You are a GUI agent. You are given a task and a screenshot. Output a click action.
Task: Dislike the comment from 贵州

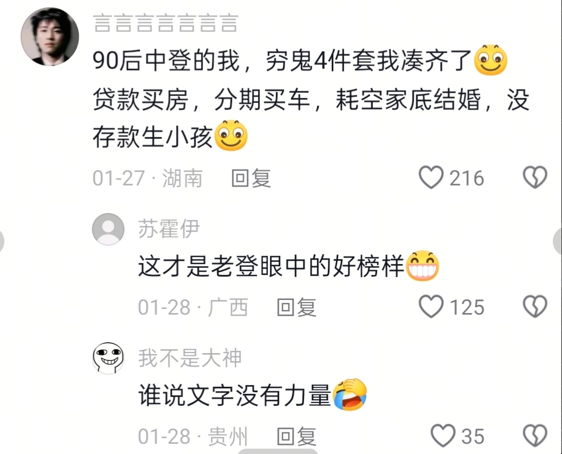coord(535,436)
